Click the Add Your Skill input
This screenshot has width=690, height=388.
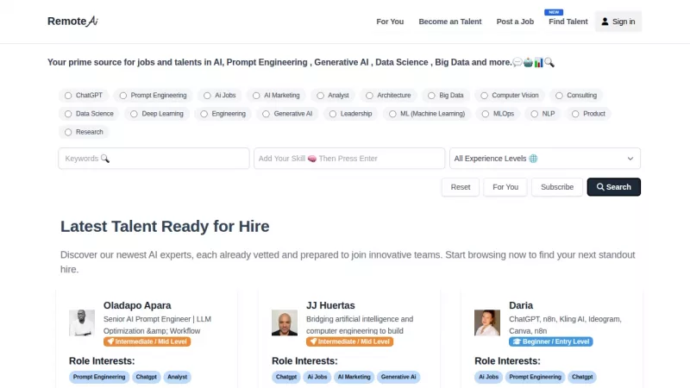click(x=348, y=159)
